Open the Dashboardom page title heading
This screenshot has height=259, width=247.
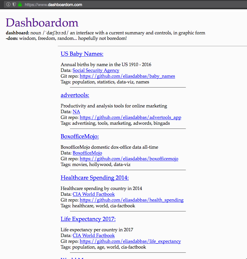42,23
